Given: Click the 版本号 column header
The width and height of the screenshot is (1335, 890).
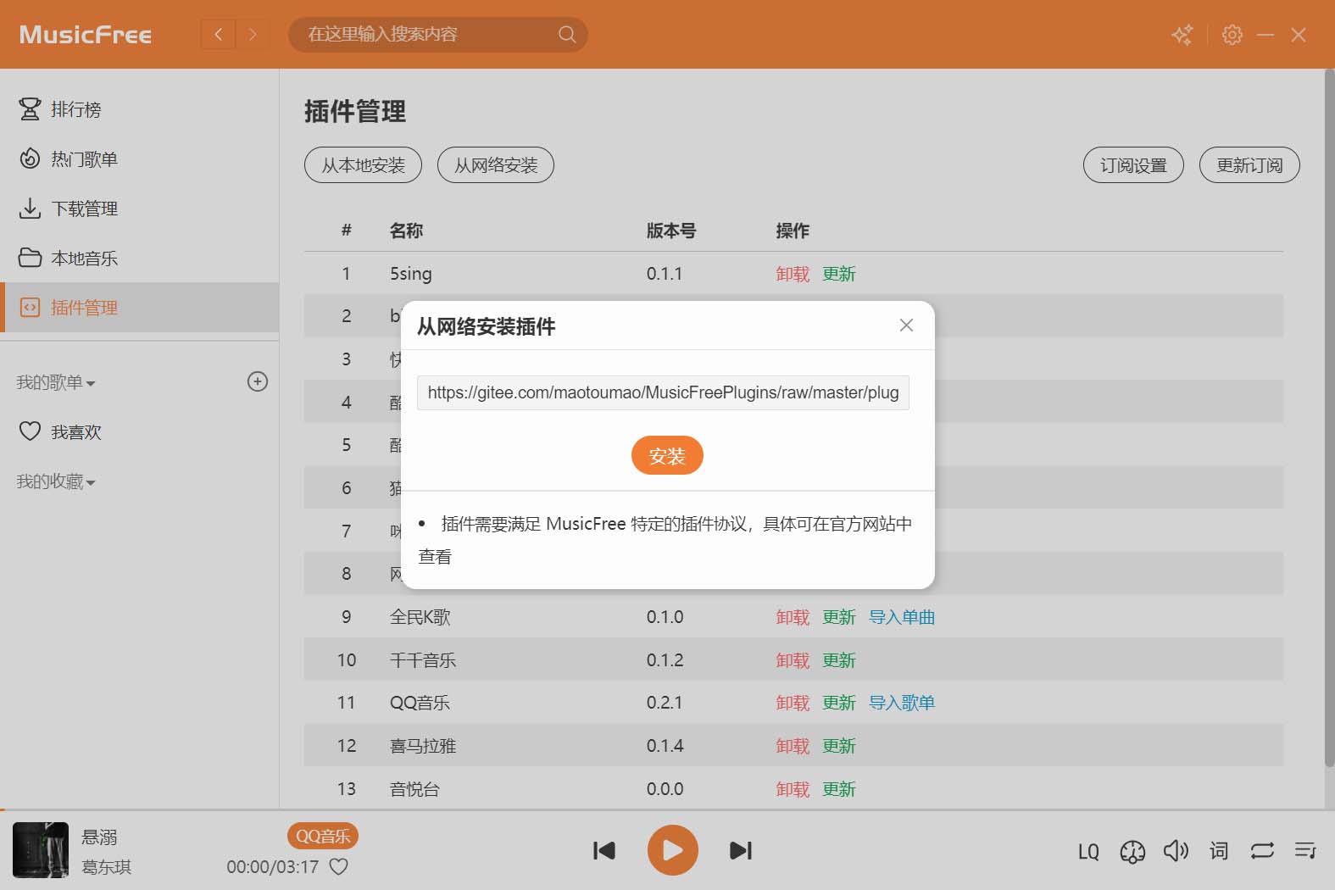Looking at the screenshot, I should (x=670, y=231).
